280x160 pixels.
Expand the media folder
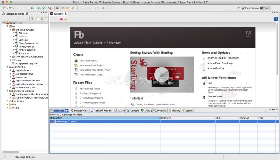[7, 108]
